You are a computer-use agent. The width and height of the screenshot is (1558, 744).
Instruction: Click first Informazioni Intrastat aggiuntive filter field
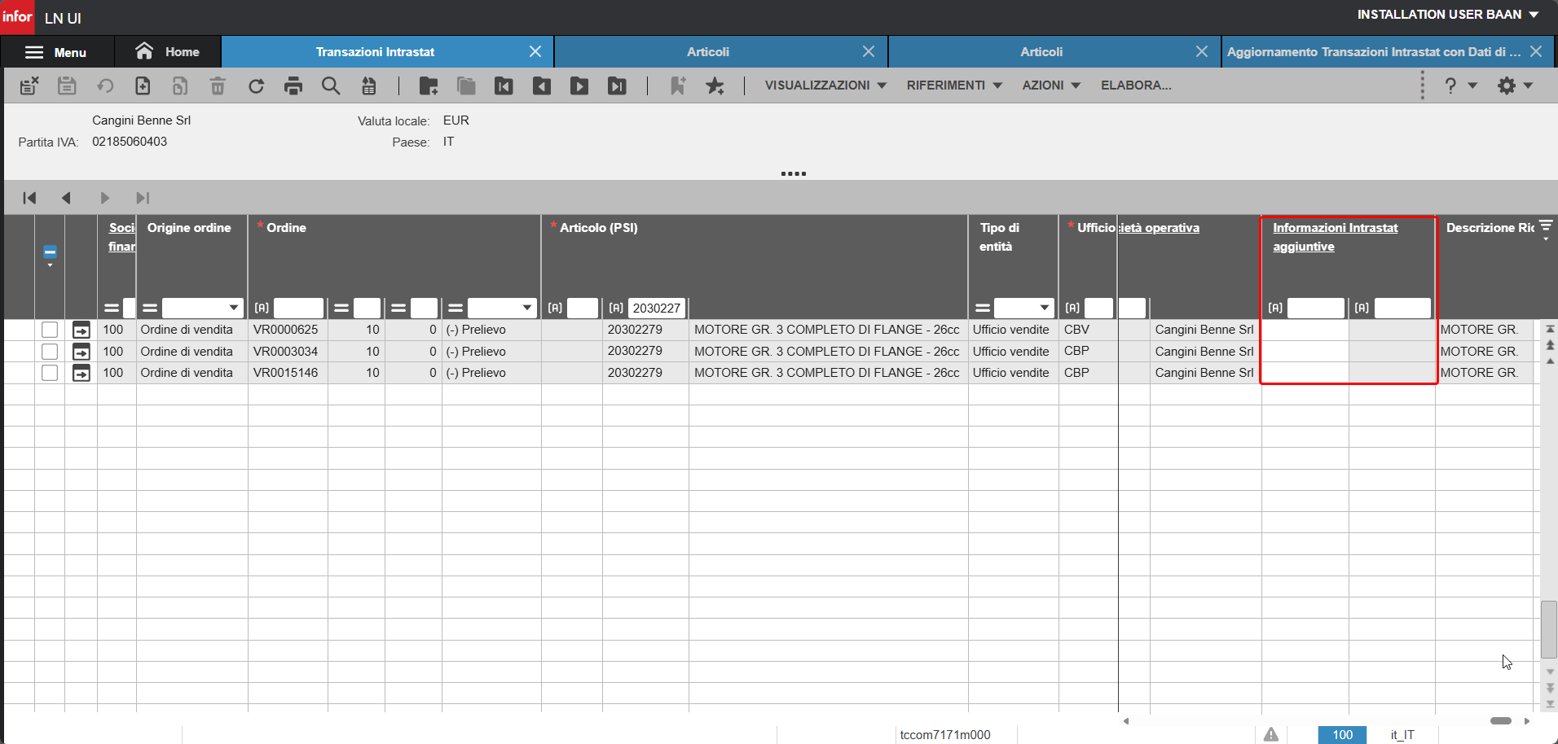1316,308
